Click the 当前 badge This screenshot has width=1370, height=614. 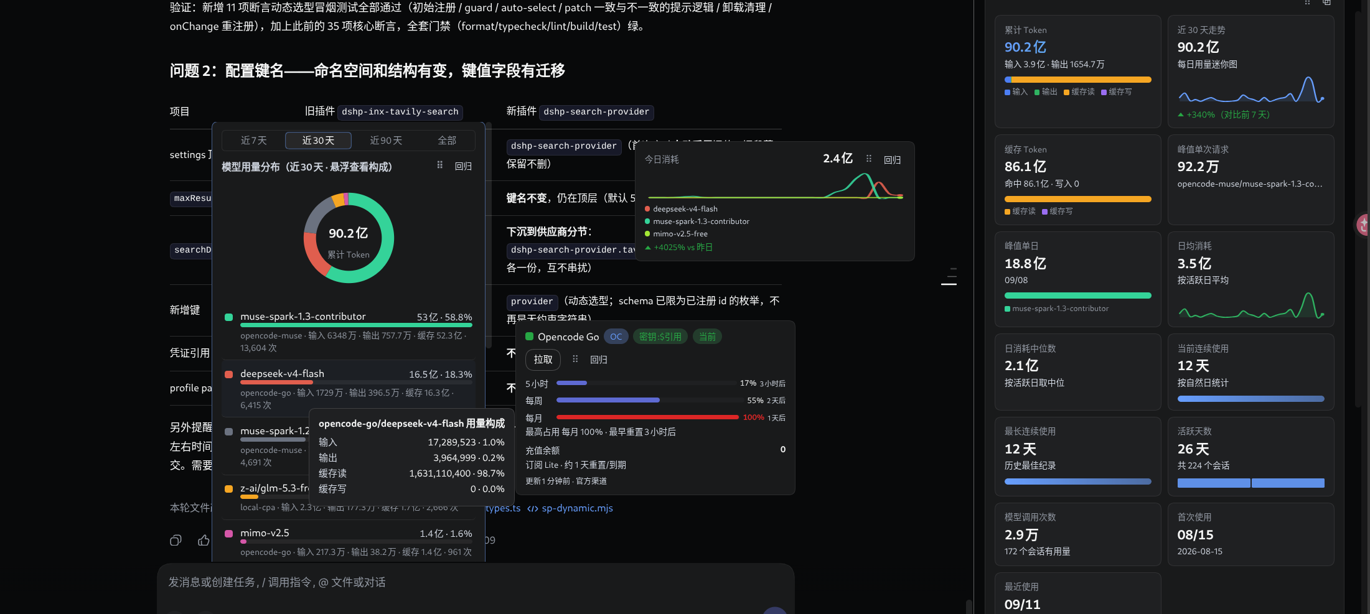[707, 337]
